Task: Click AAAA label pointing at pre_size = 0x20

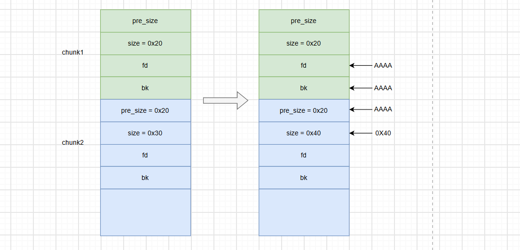Action: pos(383,109)
